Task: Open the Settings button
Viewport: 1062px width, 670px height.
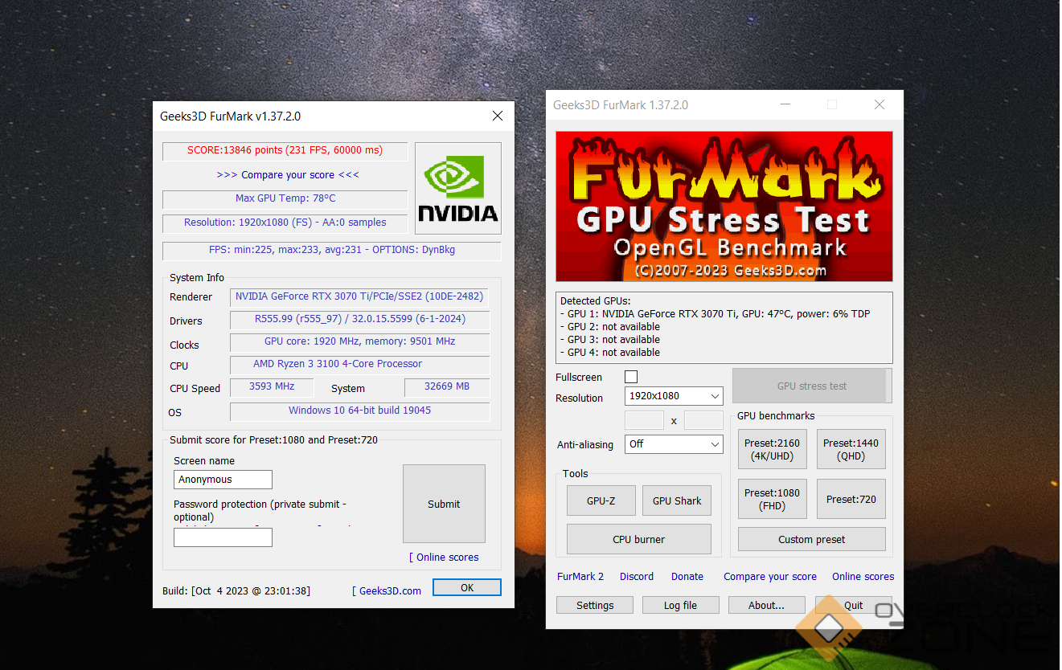Action: click(595, 606)
